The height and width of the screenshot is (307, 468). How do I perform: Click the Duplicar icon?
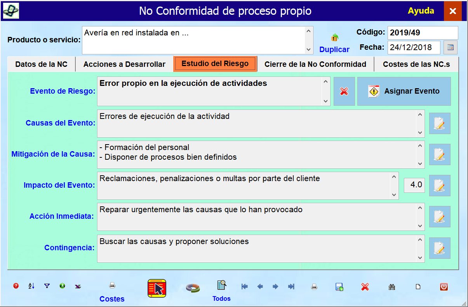coord(334,38)
